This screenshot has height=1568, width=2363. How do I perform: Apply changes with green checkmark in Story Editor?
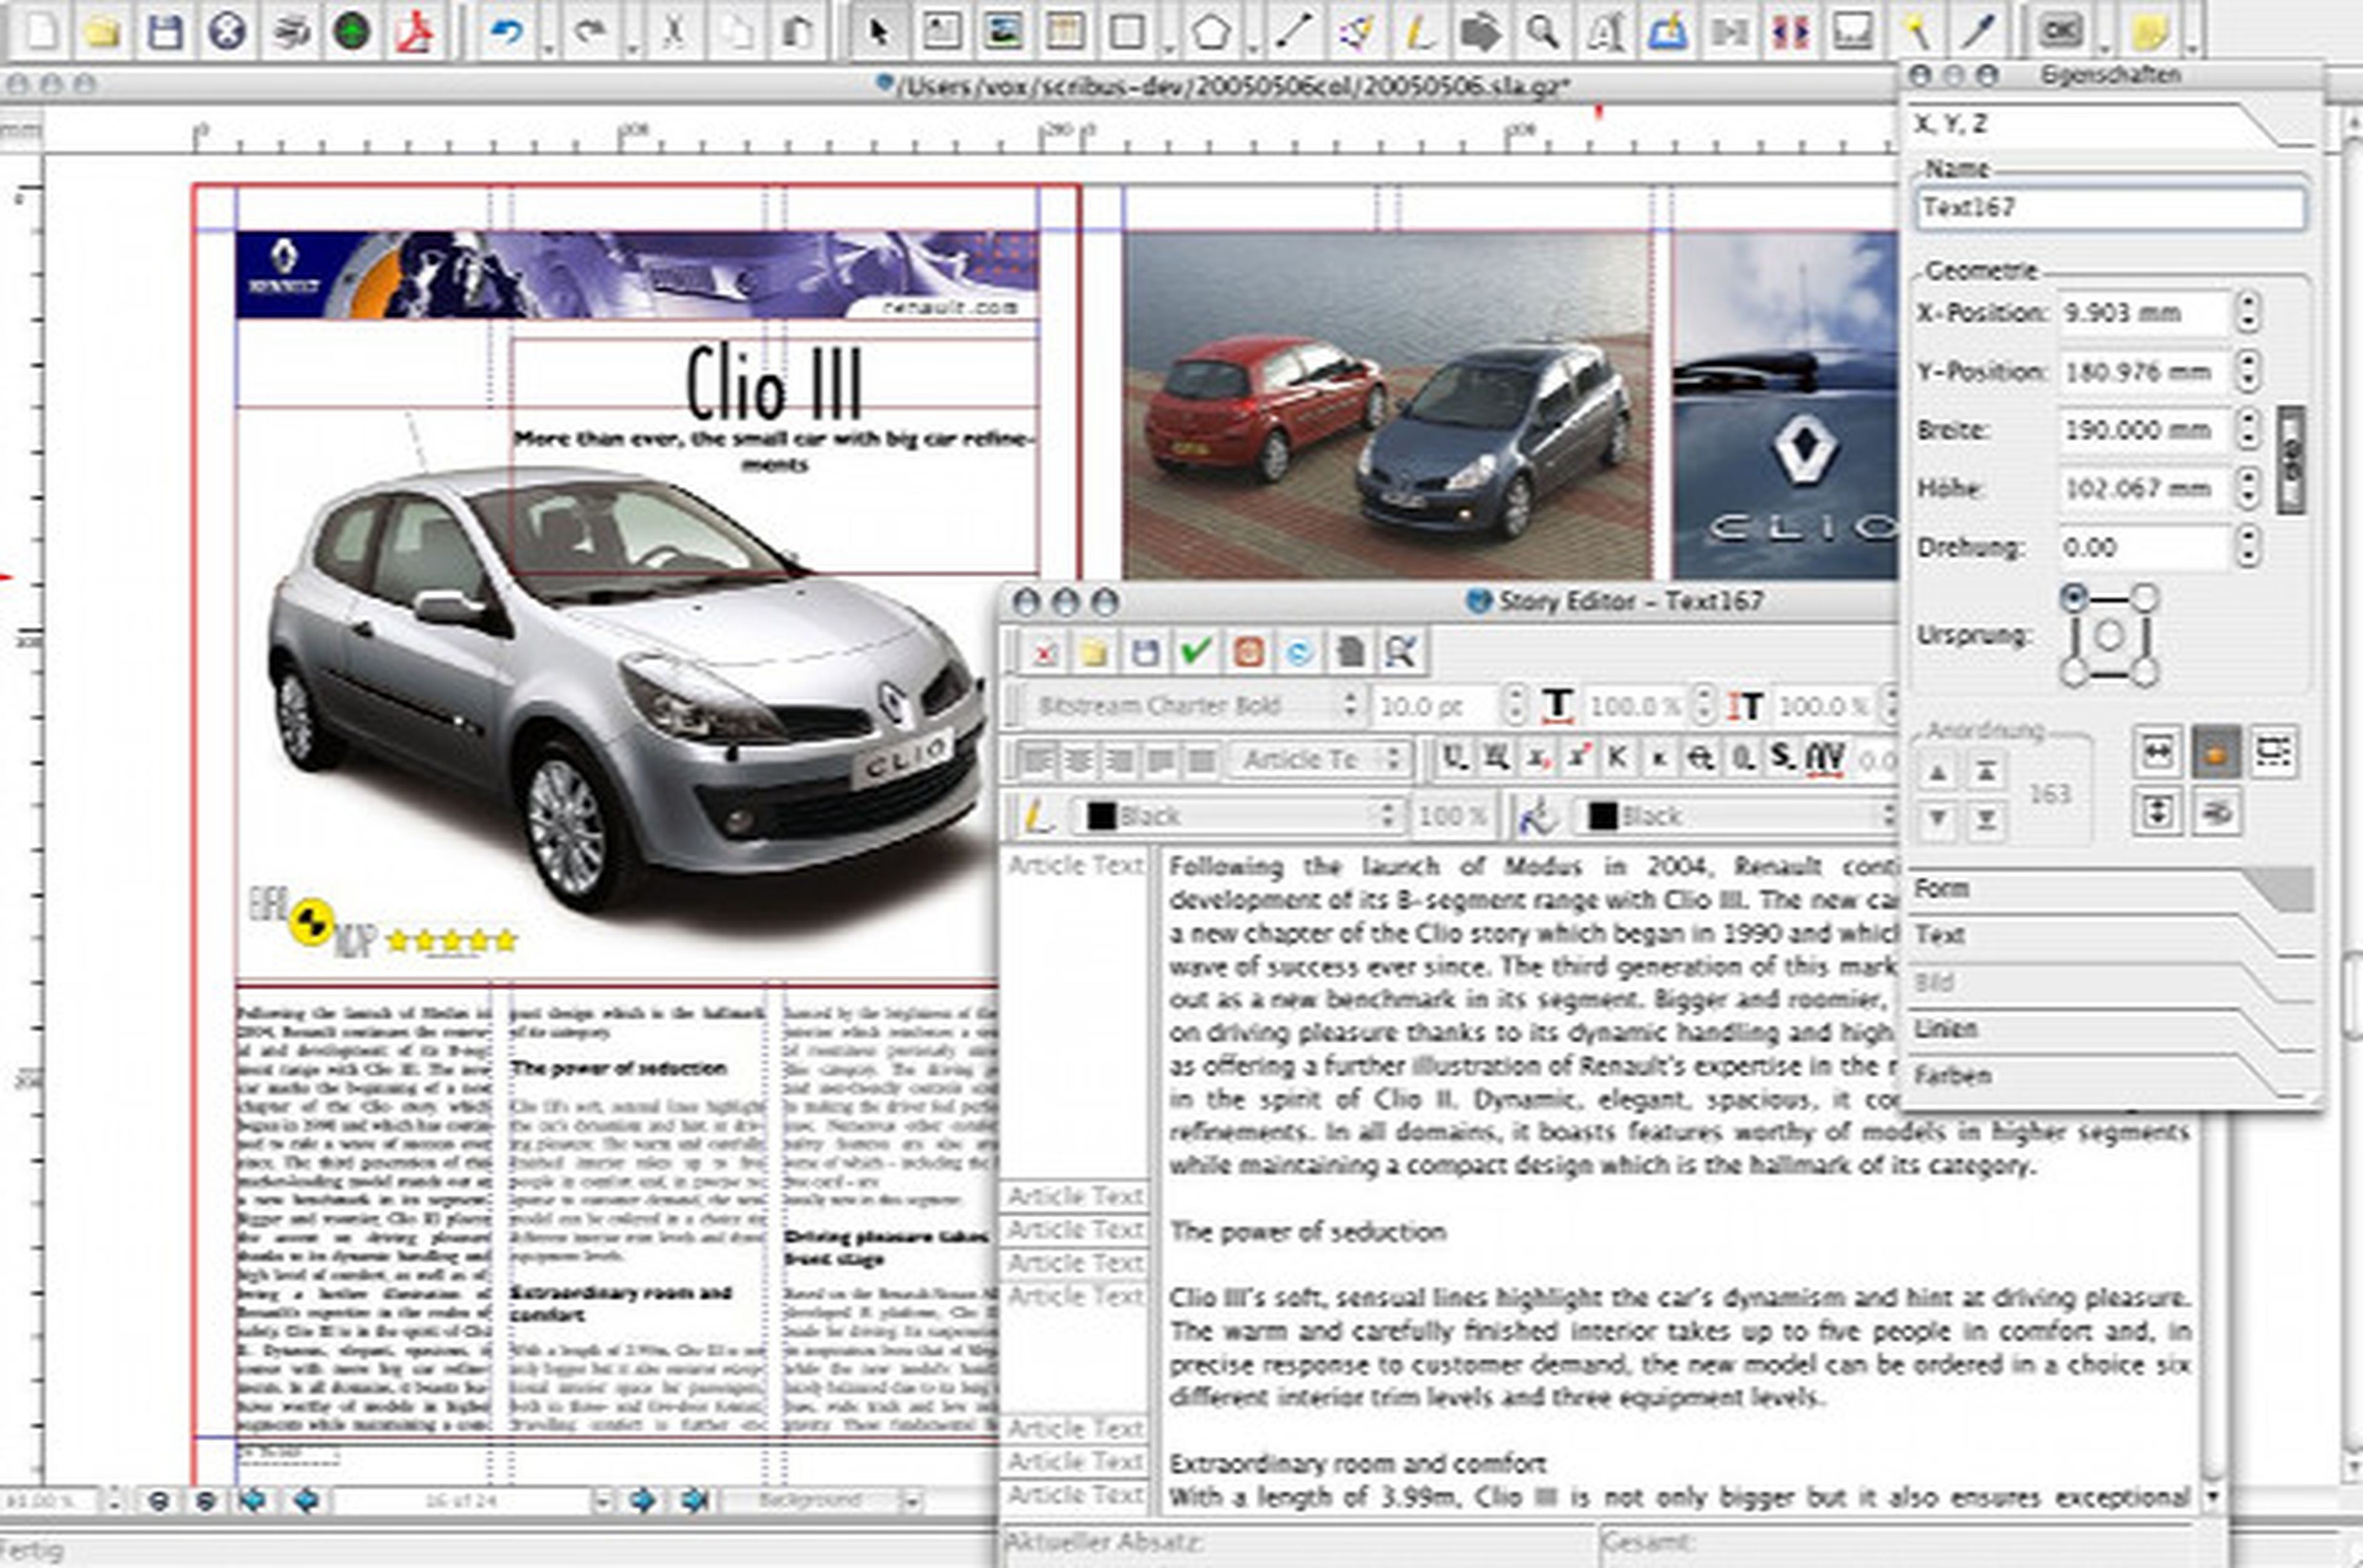pyautogui.click(x=1195, y=653)
